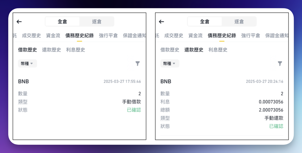Click 數量 label in right panel
Image resolution: width=302 pixels, height=153 pixels.
click(165, 93)
